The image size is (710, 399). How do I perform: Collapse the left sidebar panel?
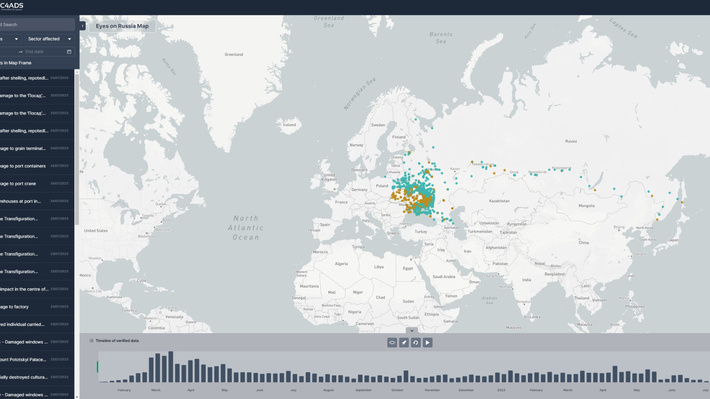click(x=83, y=26)
